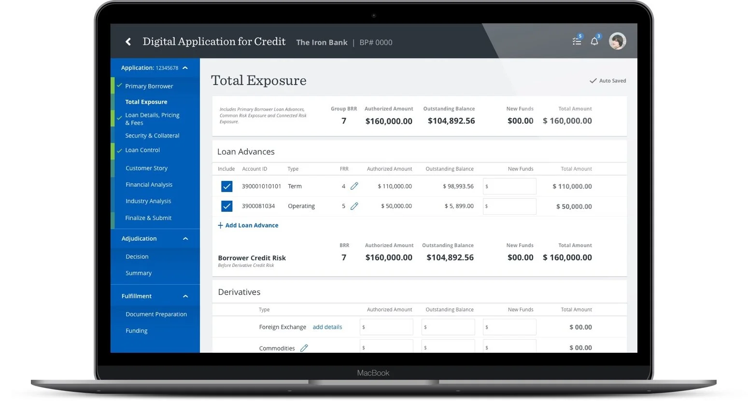This screenshot has width=748, height=401.
Task: Click Foreign Exchange New Funds field
Action: [x=509, y=327]
